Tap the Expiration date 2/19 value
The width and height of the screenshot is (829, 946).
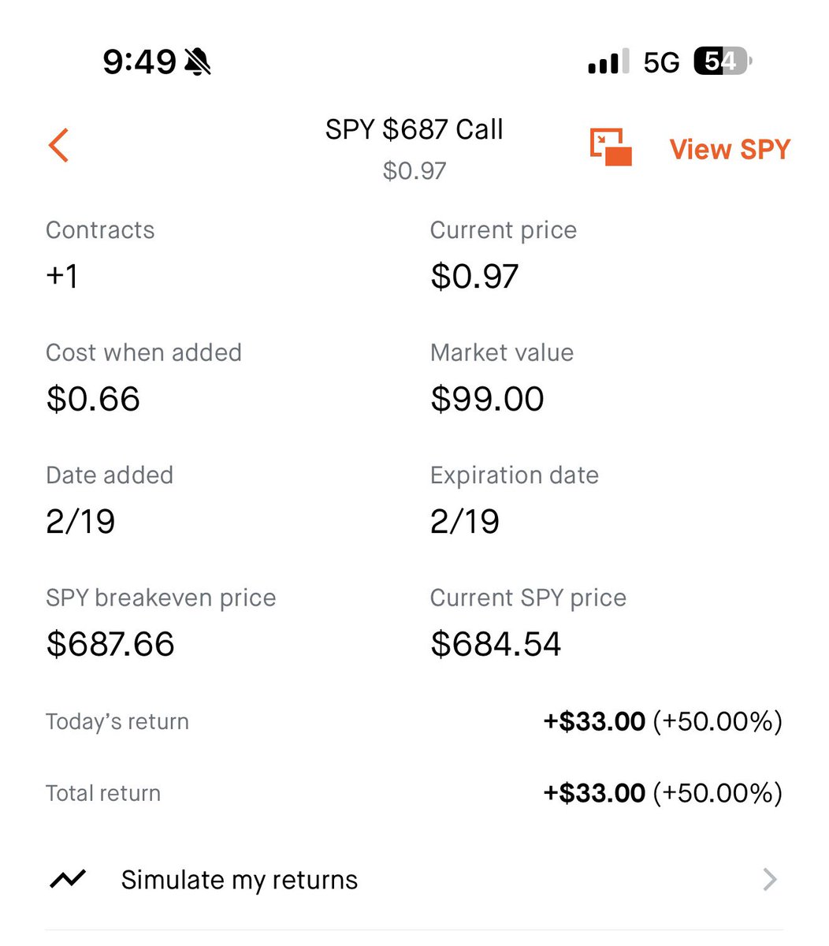click(465, 522)
